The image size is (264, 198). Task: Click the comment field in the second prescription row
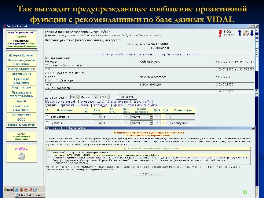point(183,123)
